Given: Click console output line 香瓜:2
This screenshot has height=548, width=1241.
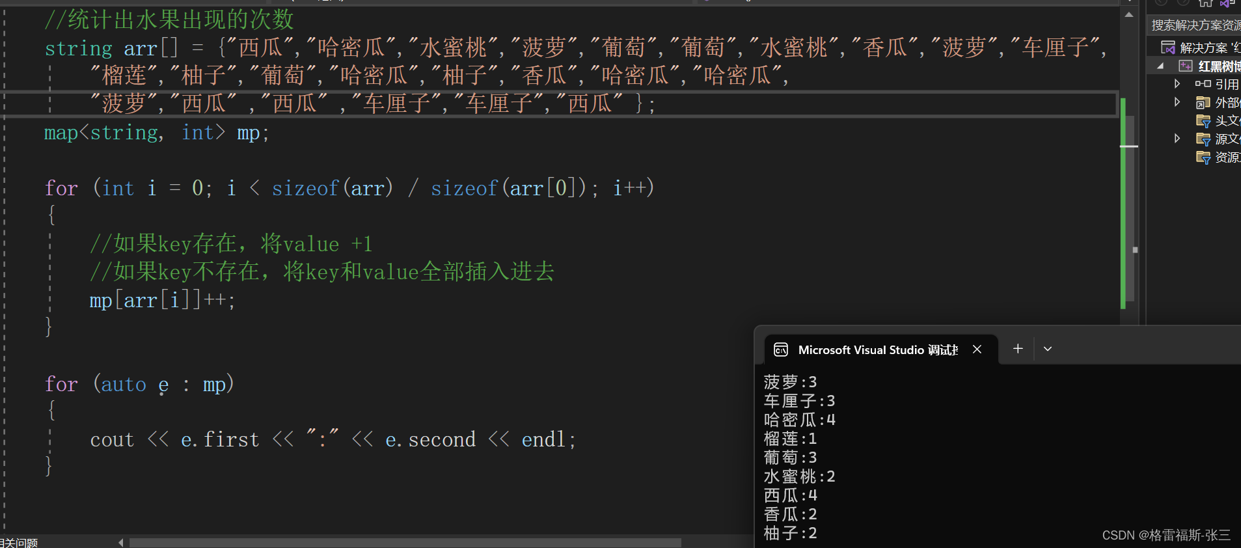Looking at the screenshot, I should tap(790, 514).
